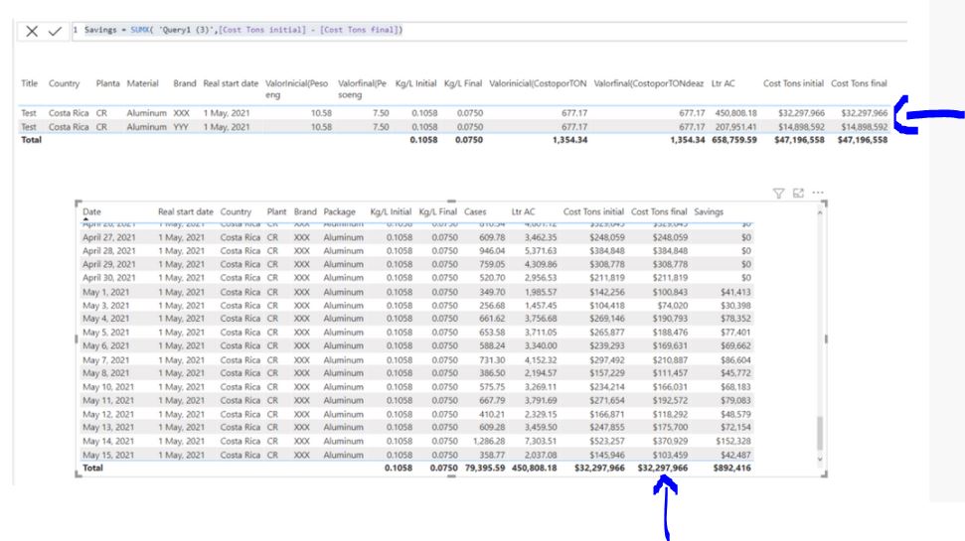Click the lower table scroll-up arrow
The width and height of the screenshot is (965, 541).
[819, 212]
